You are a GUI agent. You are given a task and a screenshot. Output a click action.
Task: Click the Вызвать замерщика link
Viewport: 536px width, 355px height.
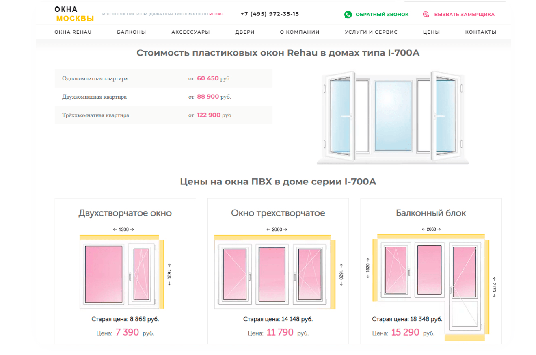464,15
